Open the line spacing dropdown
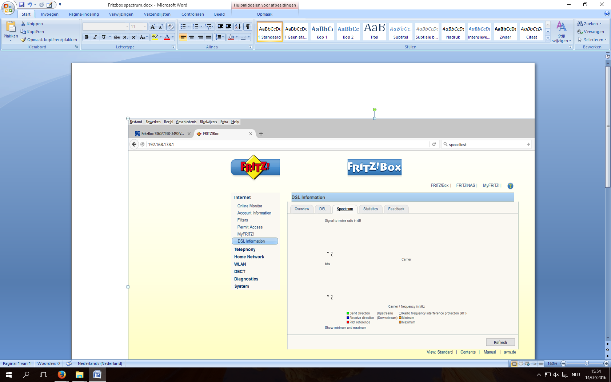611x382 pixels. click(219, 37)
